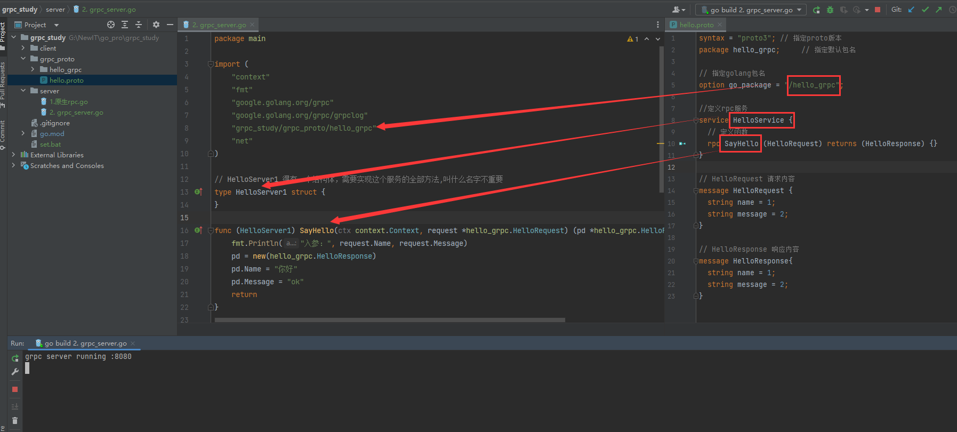
Task: Click trash Clear All icon in Run panel
Action: [x=15, y=421]
